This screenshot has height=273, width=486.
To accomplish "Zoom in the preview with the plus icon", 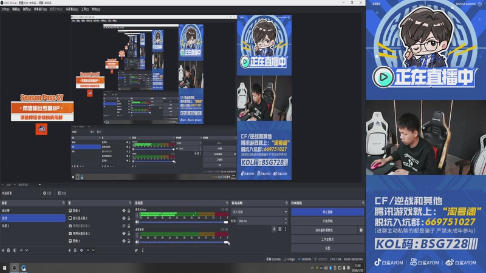I will pos(15,185).
